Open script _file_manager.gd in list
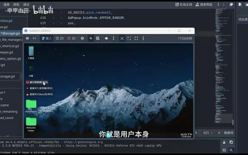This screenshot has width=248, height=155. 11,40
